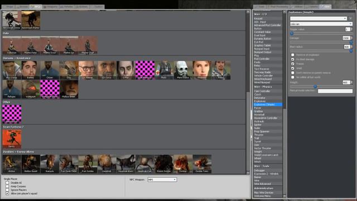Viewport: 357px width, 201px height.
Task: Switch to the Utilities tab
Action: [x=297, y=7]
